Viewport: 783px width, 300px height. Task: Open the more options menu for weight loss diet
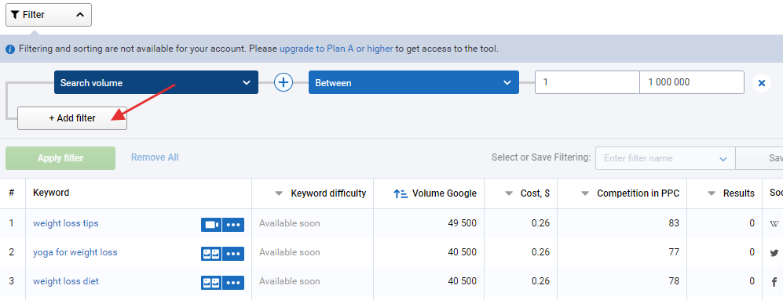(x=233, y=283)
